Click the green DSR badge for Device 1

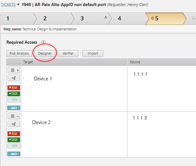(x=13, y=94)
